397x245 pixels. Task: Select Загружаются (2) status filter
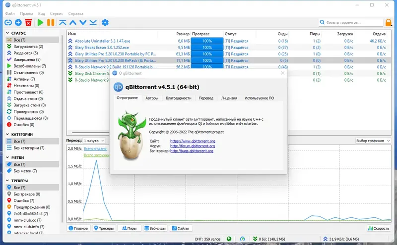(x=32, y=47)
